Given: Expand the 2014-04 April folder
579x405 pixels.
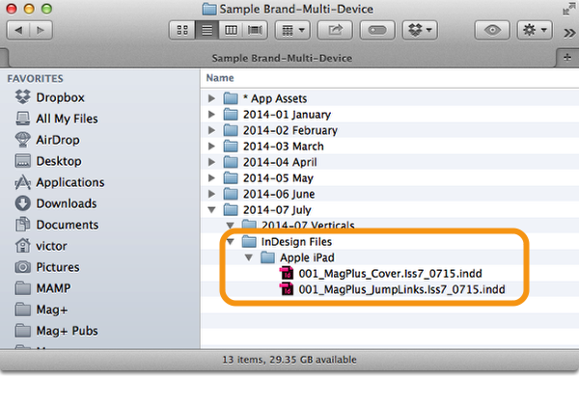Looking at the screenshot, I should 211,162.
